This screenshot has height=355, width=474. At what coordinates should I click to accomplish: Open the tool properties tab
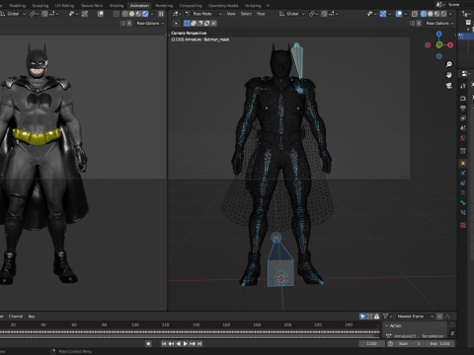[x=463, y=86]
